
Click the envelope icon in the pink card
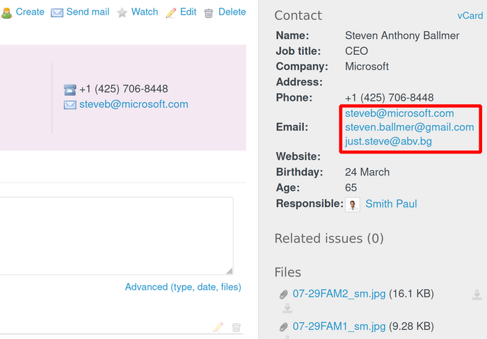70,105
